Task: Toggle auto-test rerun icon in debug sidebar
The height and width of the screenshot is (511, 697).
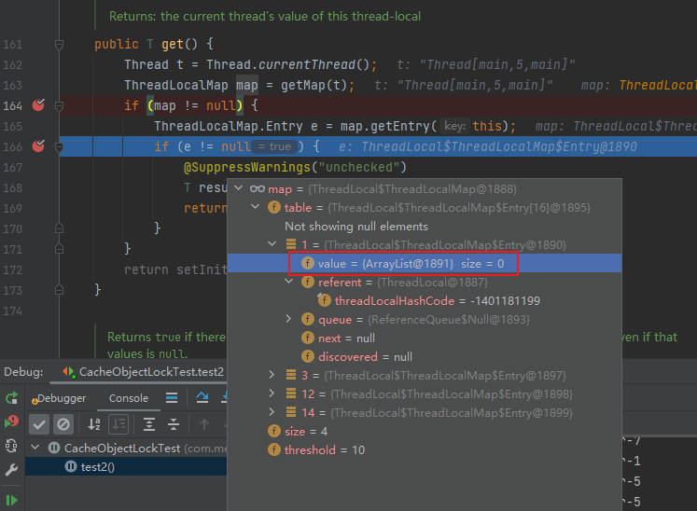Action: (x=11, y=445)
